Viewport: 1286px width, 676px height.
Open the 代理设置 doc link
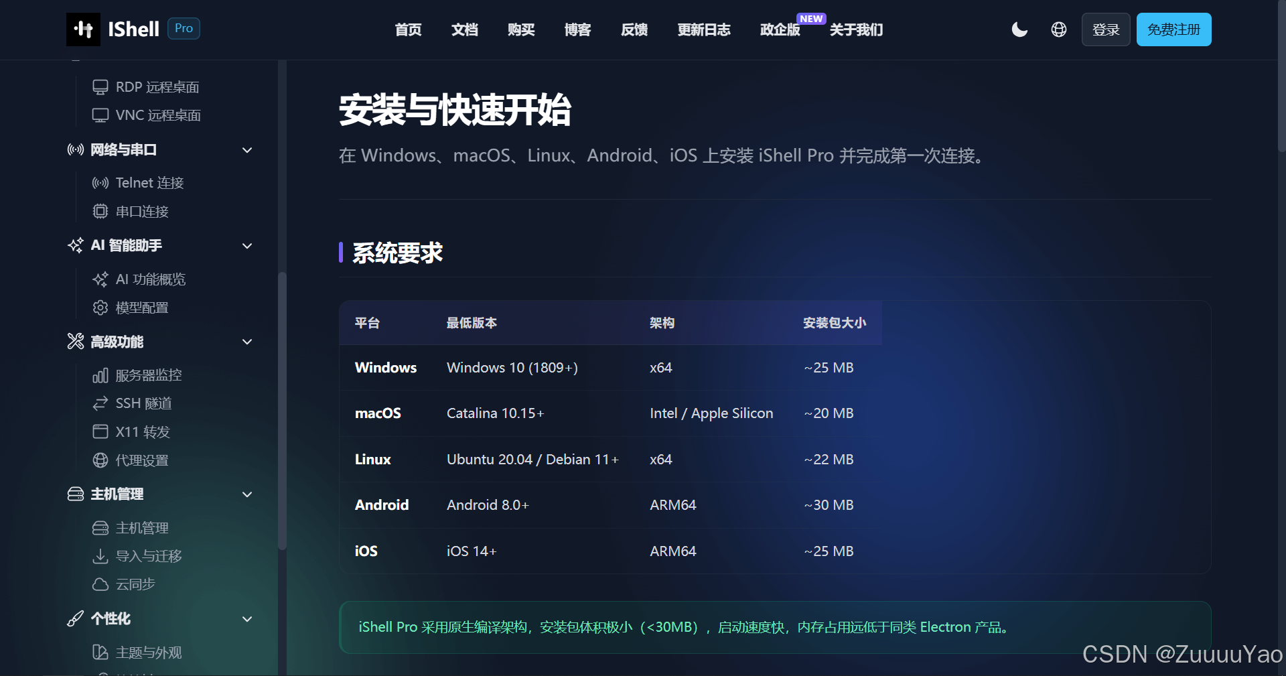pyautogui.click(x=142, y=460)
